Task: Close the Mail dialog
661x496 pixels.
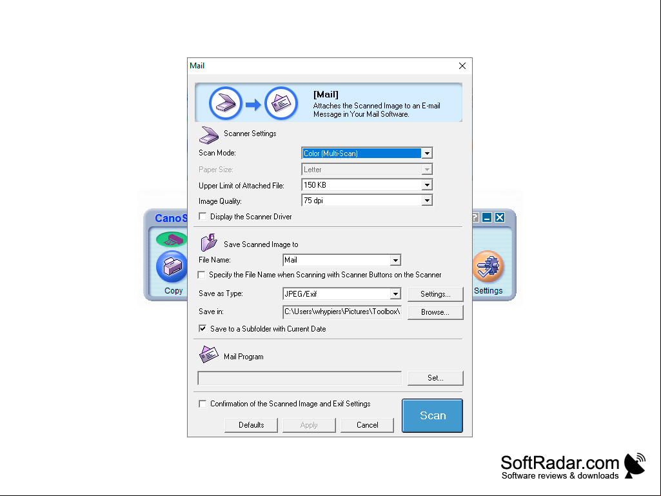Action: (x=462, y=66)
